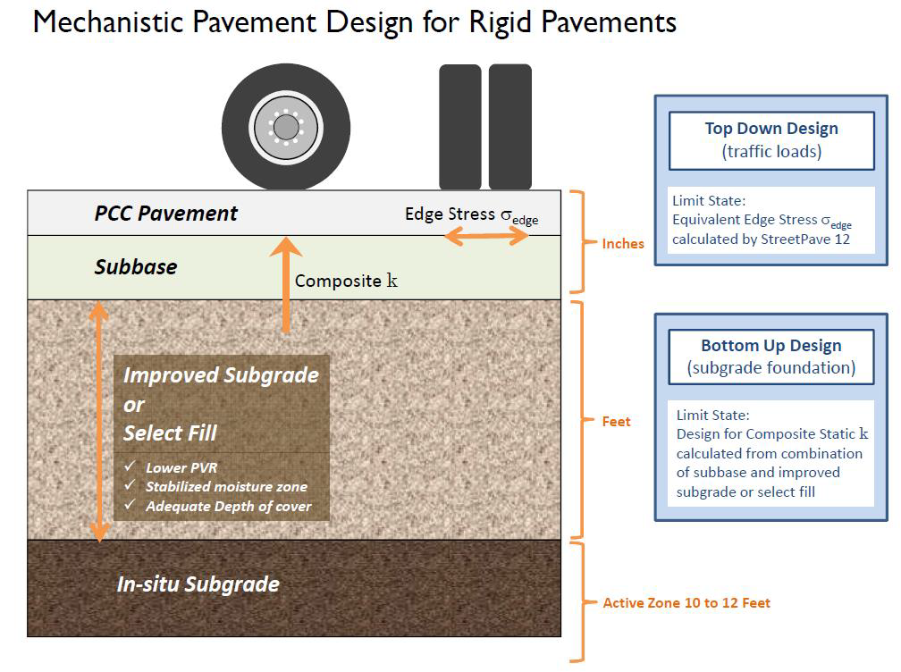Click the Composite Static k limit state text
The width and height of the screenshot is (901, 672).
click(770, 453)
